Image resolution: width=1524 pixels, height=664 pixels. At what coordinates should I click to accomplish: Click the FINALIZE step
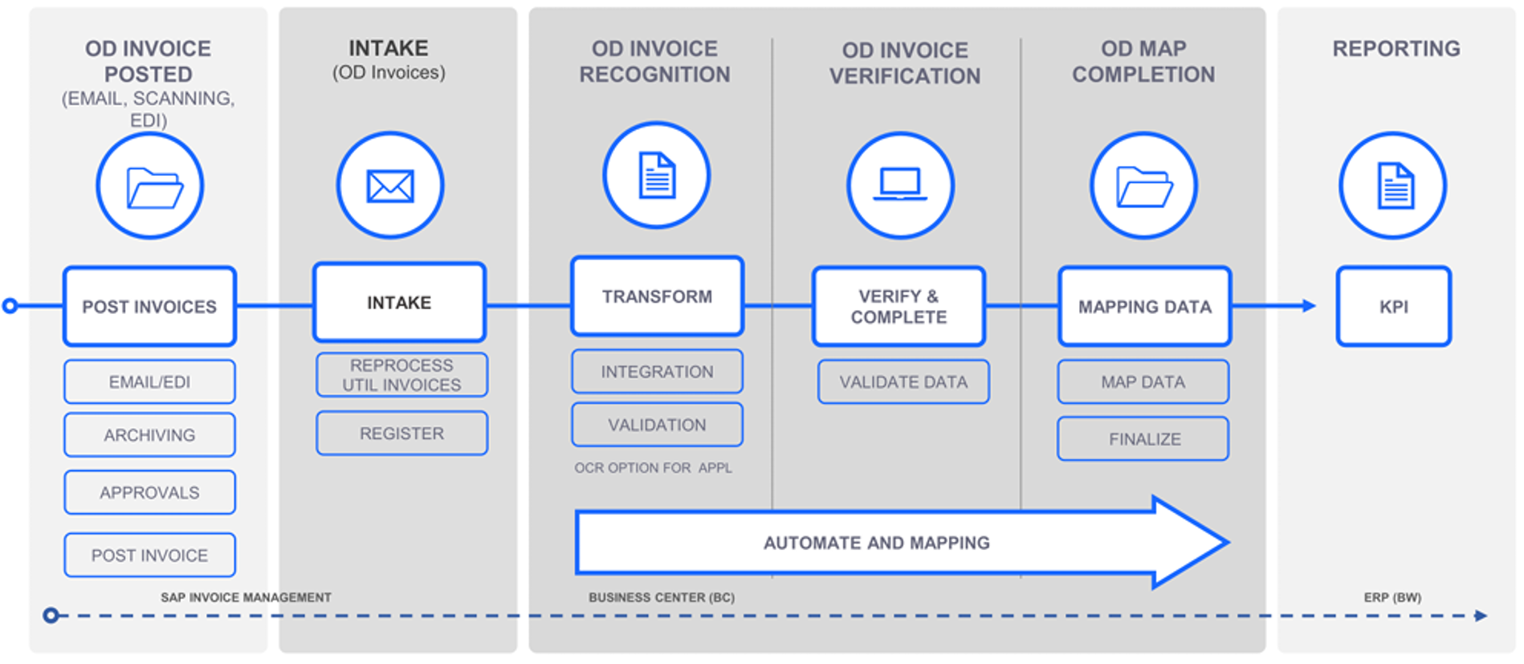[x=1143, y=439]
